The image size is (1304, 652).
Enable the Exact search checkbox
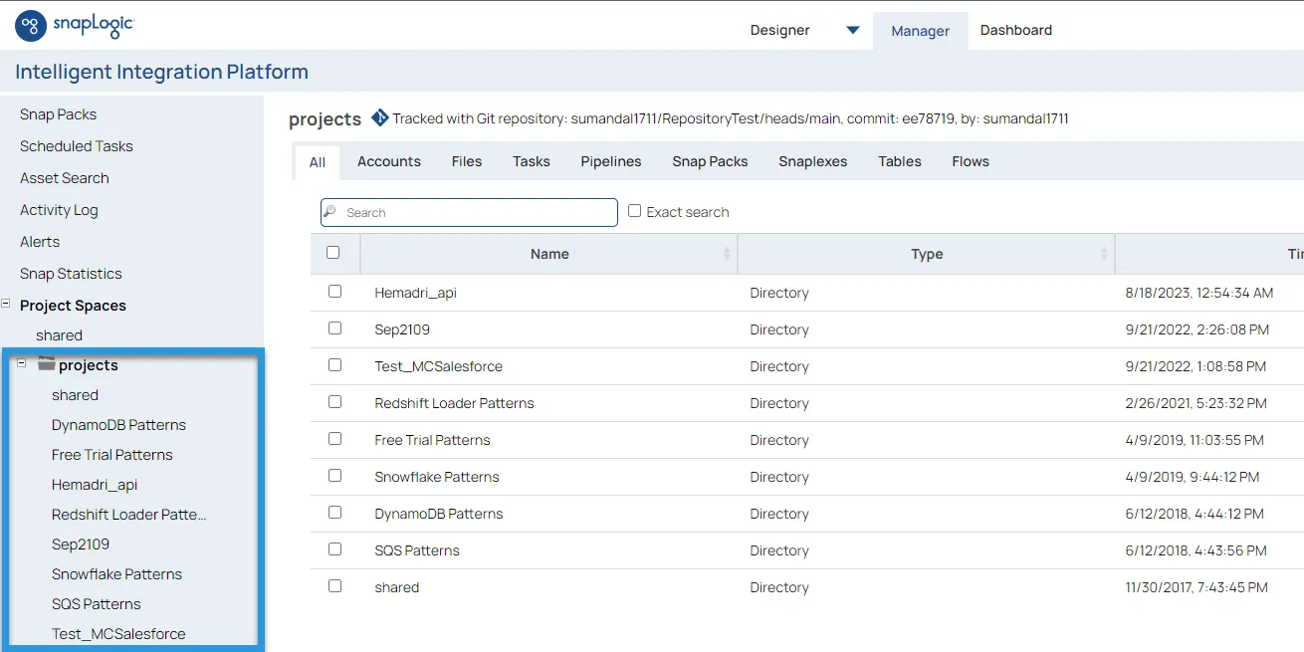(x=634, y=211)
